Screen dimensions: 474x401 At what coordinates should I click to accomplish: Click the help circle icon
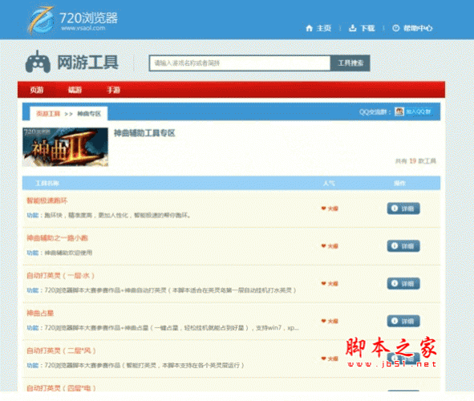tap(395, 28)
